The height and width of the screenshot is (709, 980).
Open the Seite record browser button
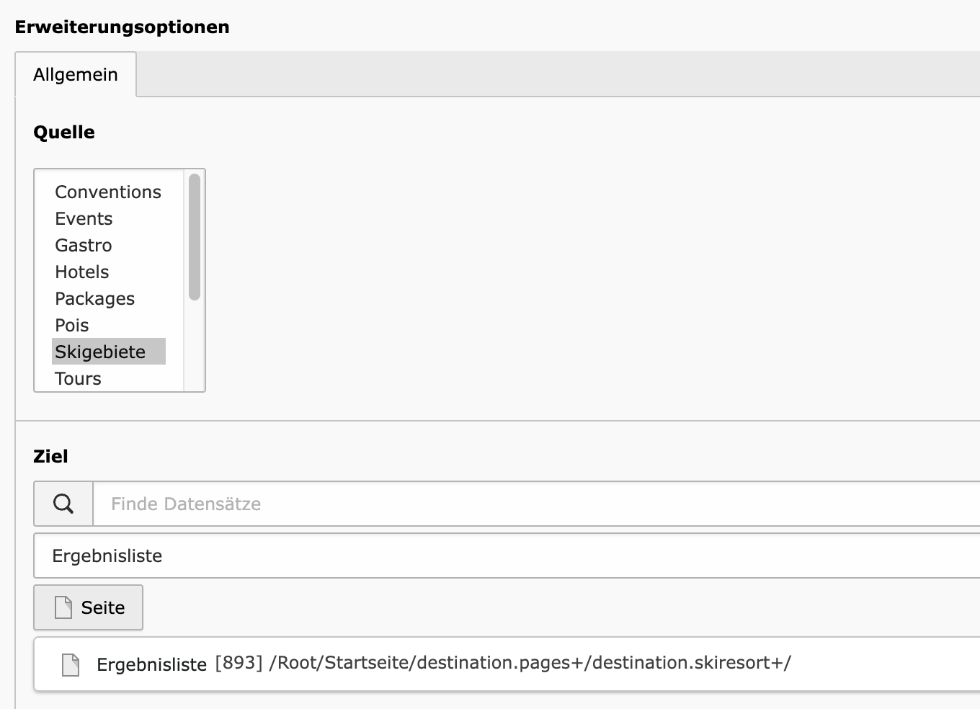coord(88,607)
